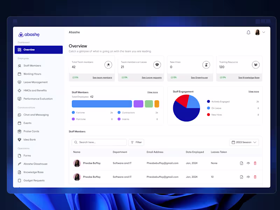Open the 2023 Session dropdown
280x210 pixels.
pos(244,142)
